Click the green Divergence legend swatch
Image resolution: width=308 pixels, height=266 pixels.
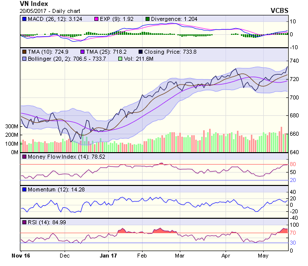(x=147, y=19)
